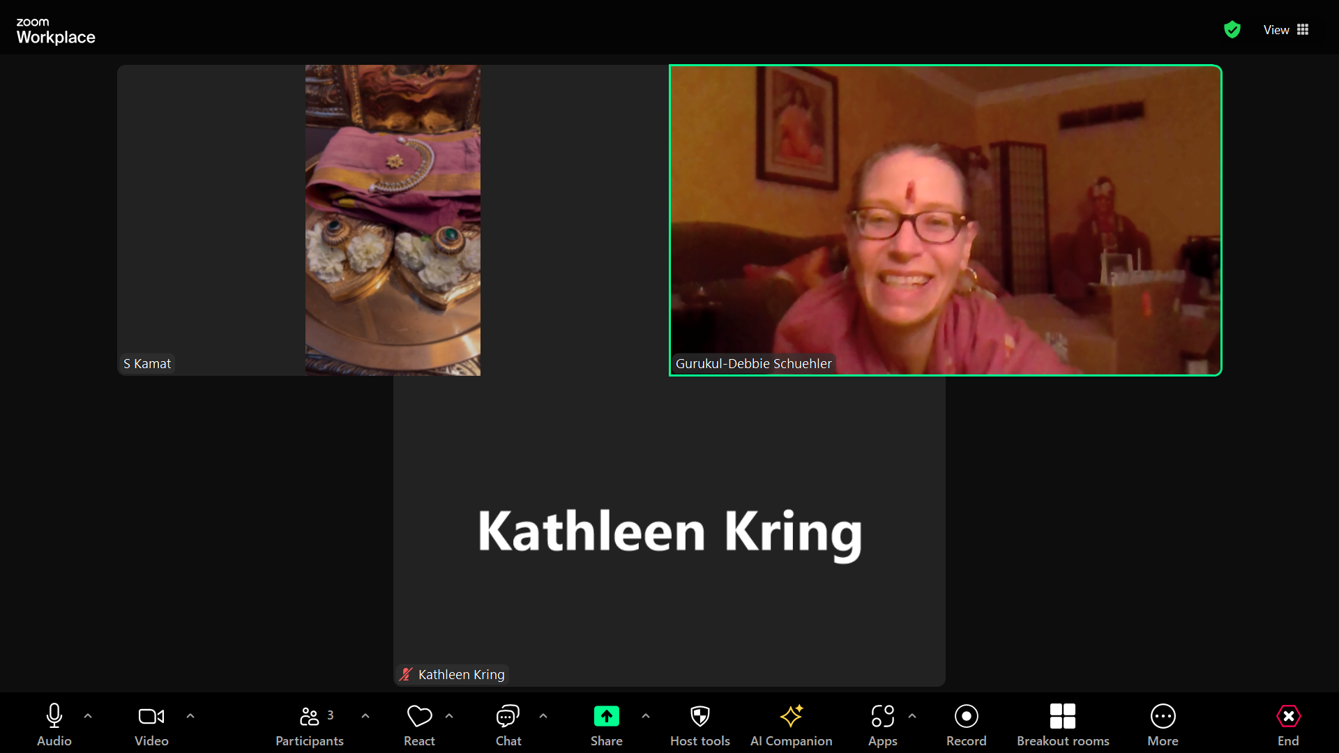Expand share options arrow beside Share

[x=646, y=716]
